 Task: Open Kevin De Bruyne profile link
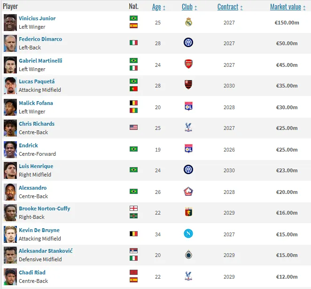(x=39, y=230)
